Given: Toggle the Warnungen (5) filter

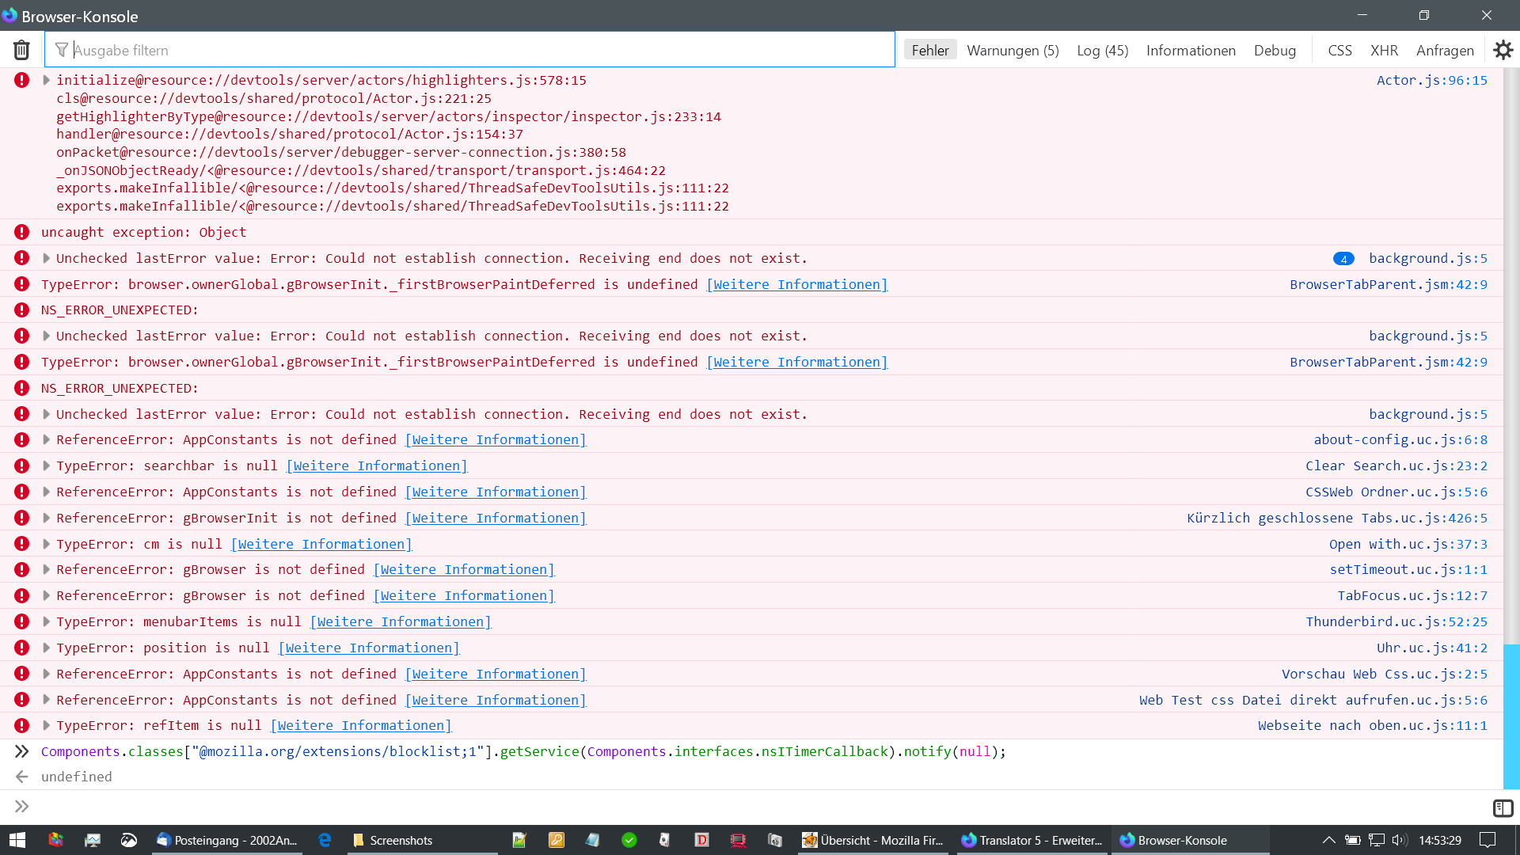Looking at the screenshot, I should click(x=1013, y=50).
